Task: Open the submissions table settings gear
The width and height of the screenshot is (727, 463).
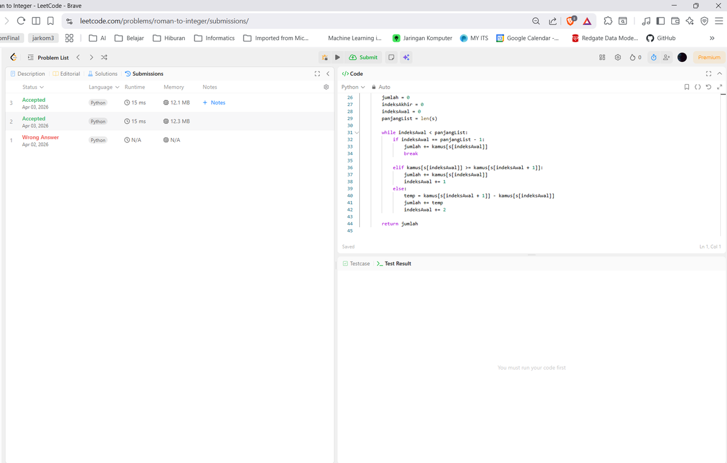Action: pyautogui.click(x=327, y=87)
